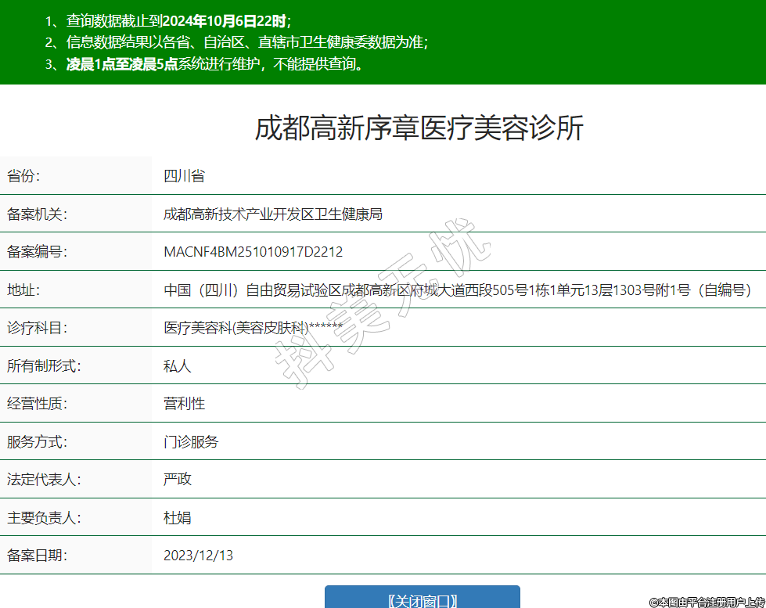This screenshot has width=766, height=608.
Task: Click the service type value 门诊服务
Action: coord(191,442)
